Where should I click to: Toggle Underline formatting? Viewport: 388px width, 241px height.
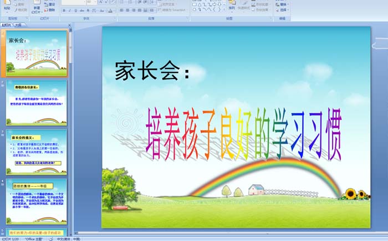pyautogui.click(x=75, y=11)
